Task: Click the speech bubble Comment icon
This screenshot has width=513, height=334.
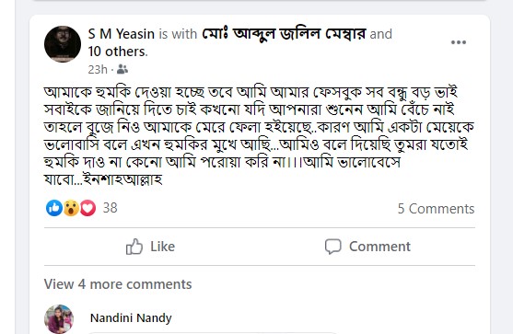Action: click(333, 247)
